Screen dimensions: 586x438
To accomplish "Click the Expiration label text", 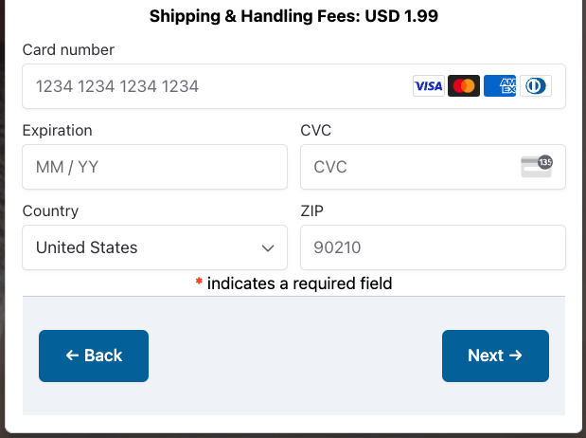I will coord(57,131).
